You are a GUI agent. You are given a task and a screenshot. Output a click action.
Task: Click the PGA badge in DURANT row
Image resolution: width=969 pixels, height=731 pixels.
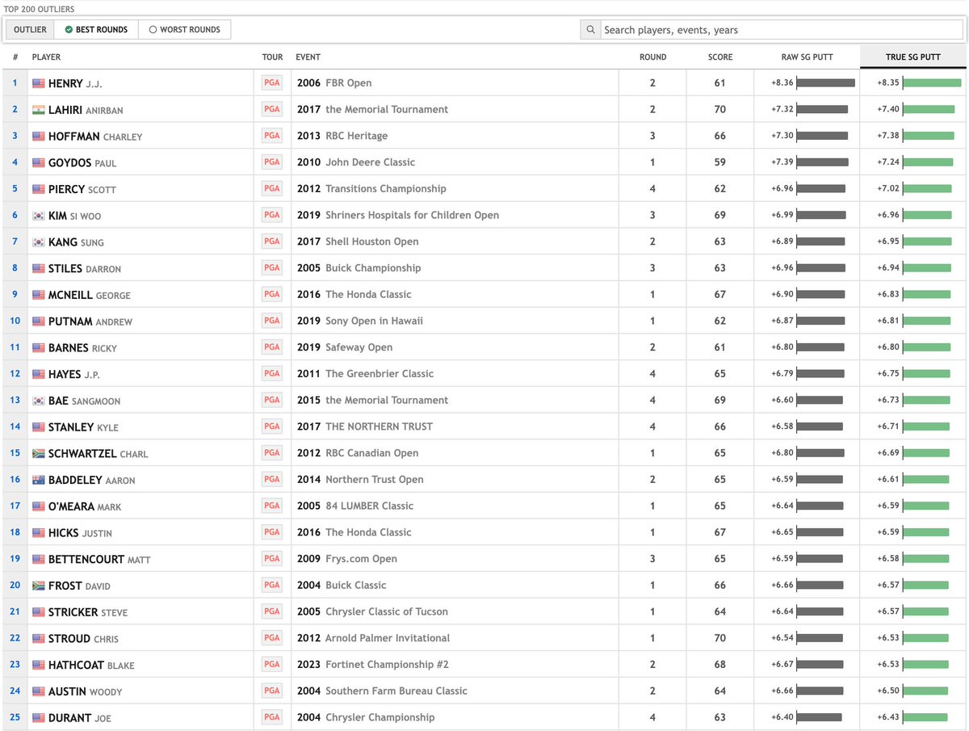(x=272, y=717)
